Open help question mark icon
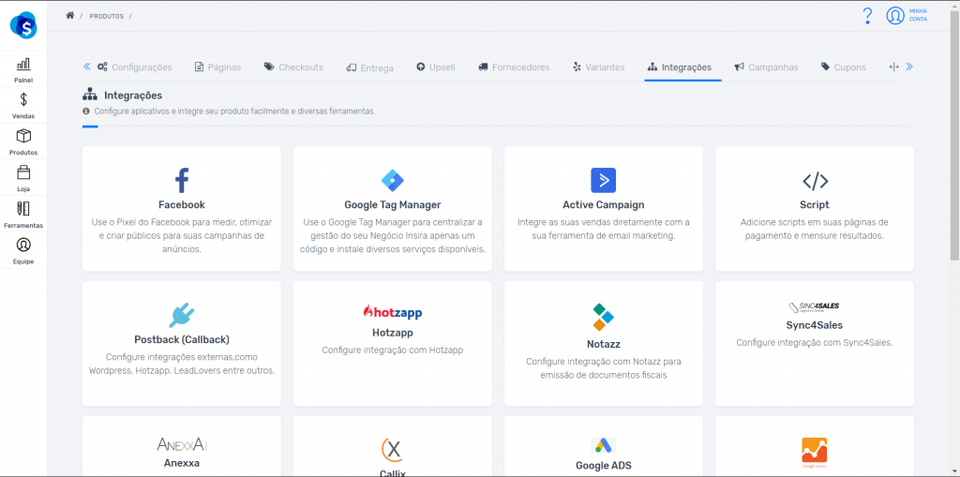Image resolution: width=960 pixels, height=477 pixels. pyautogui.click(x=867, y=16)
